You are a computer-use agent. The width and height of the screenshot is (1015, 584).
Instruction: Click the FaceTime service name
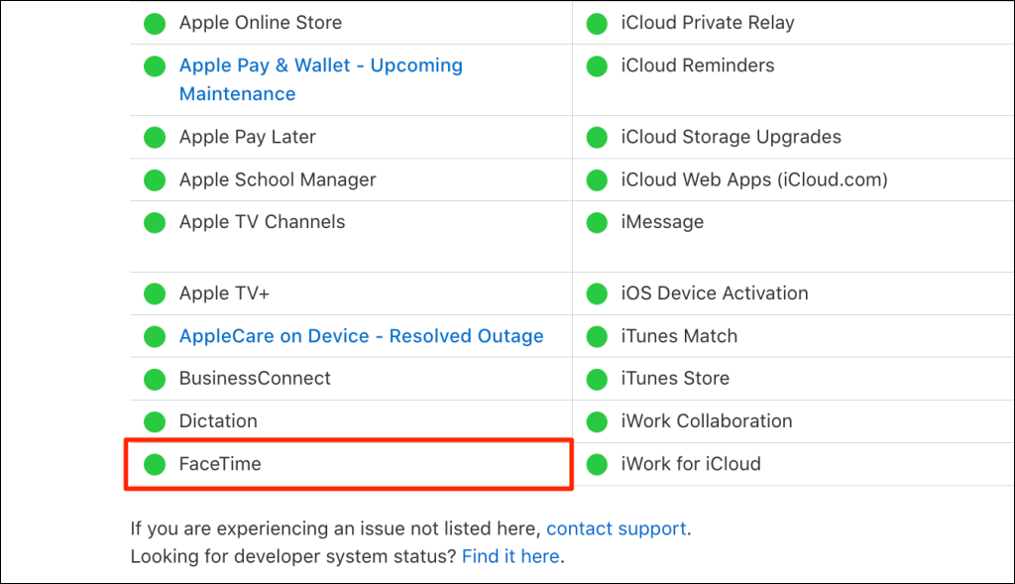click(x=220, y=464)
